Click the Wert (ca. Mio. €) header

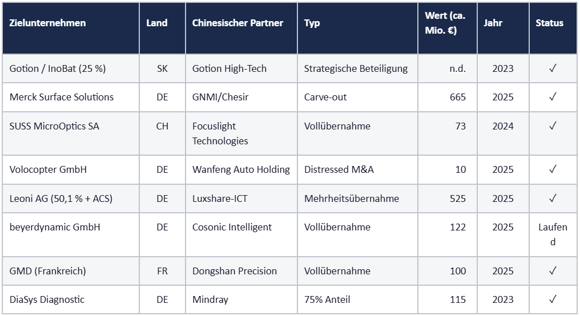[445, 23]
